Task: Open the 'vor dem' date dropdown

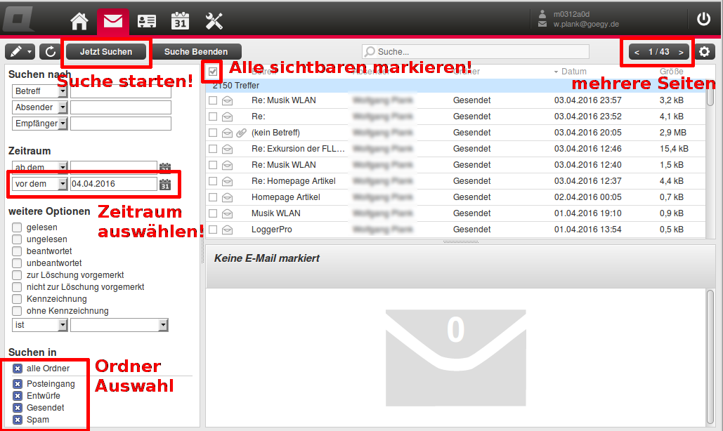Action: point(63,184)
